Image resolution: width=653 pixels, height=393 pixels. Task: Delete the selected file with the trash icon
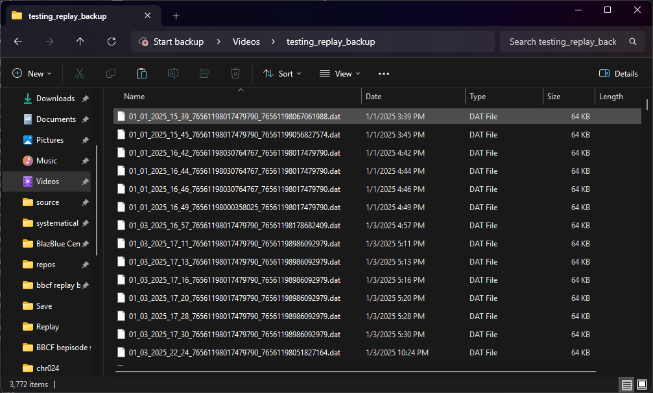pyautogui.click(x=235, y=73)
